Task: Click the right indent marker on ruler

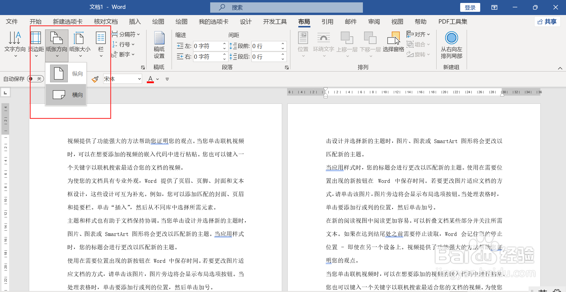Action: pos(502,95)
